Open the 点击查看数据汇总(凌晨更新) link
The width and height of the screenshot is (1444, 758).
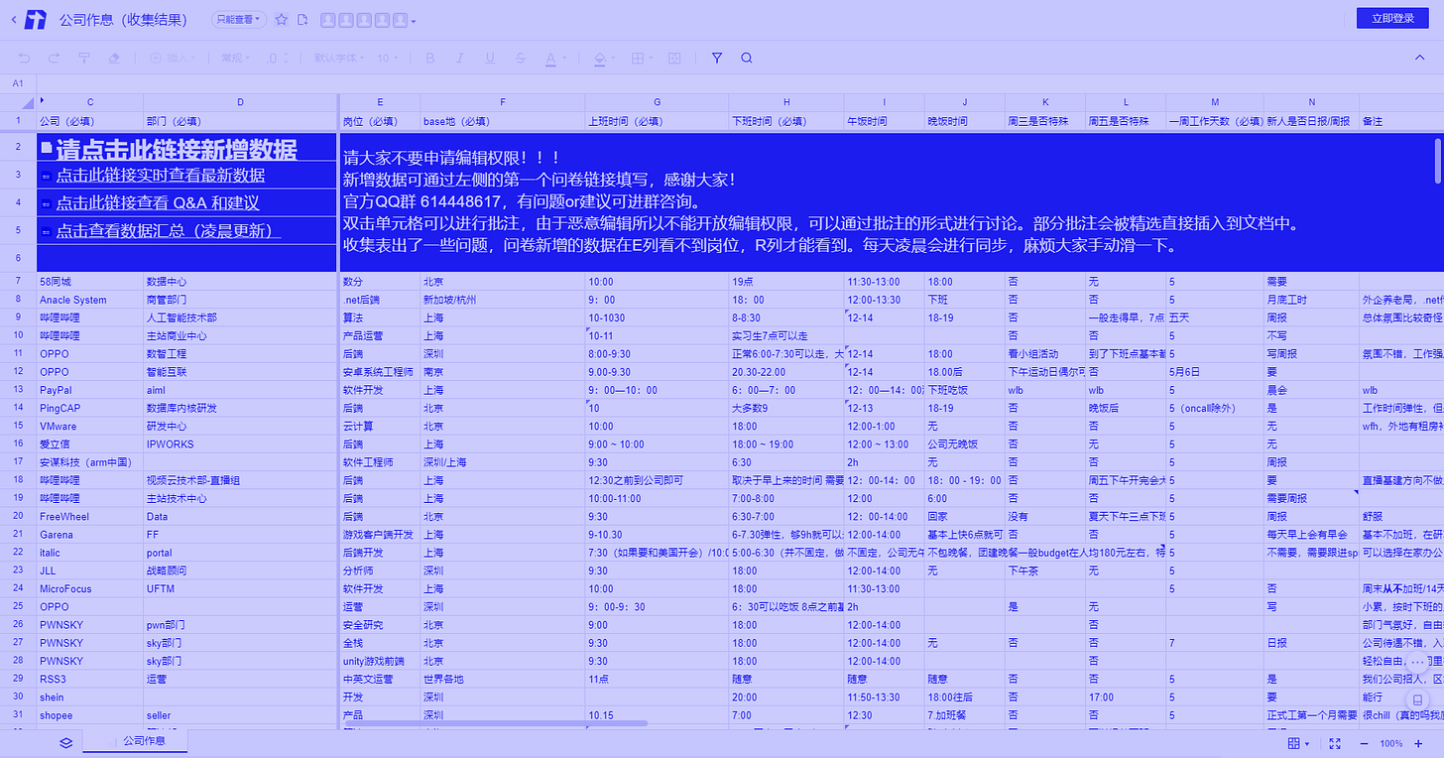[x=168, y=231]
